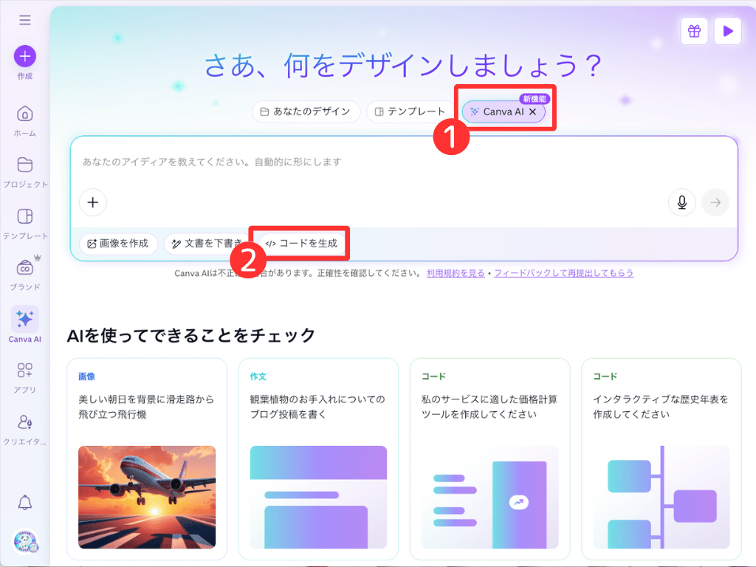This screenshot has height=567, width=756.
Task: Click the idea prompt text field
Action: tap(404, 162)
